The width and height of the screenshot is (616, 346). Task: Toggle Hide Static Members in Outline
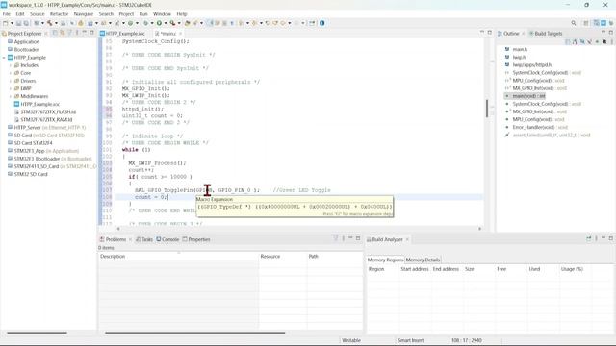590,41
